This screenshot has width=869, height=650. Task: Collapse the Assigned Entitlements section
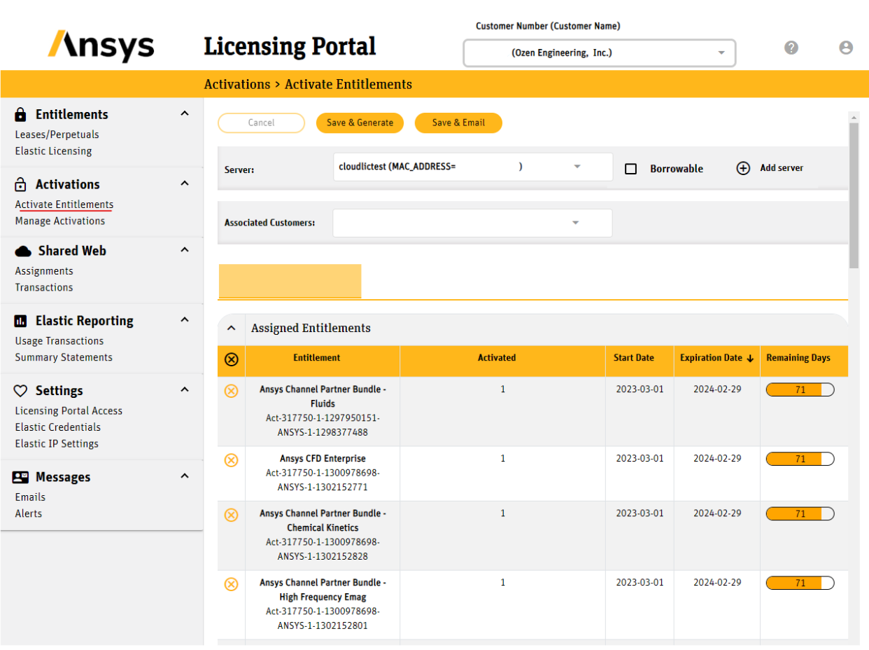[x=231, y=327]
